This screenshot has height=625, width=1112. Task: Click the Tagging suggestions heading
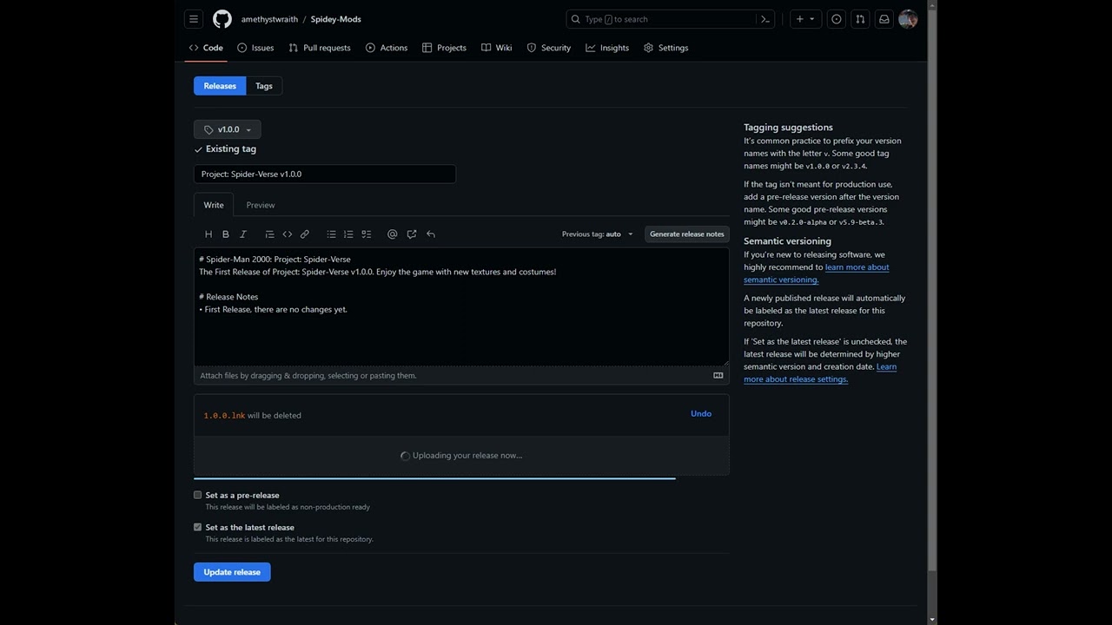(788, 128)
